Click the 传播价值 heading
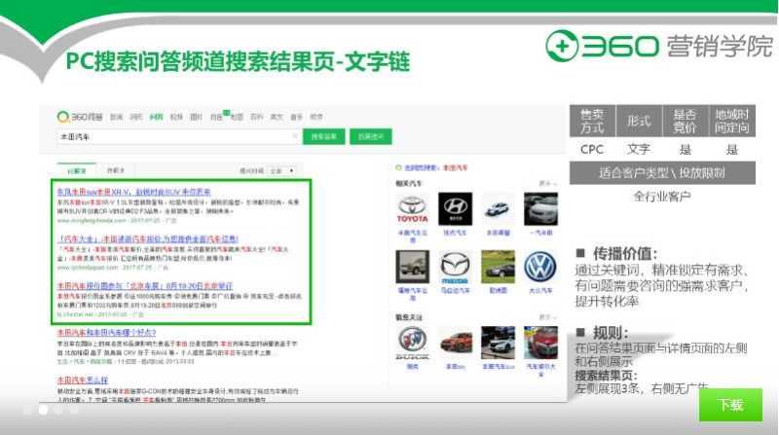Viewport: 779px width, 435px height. pos(624,253)
